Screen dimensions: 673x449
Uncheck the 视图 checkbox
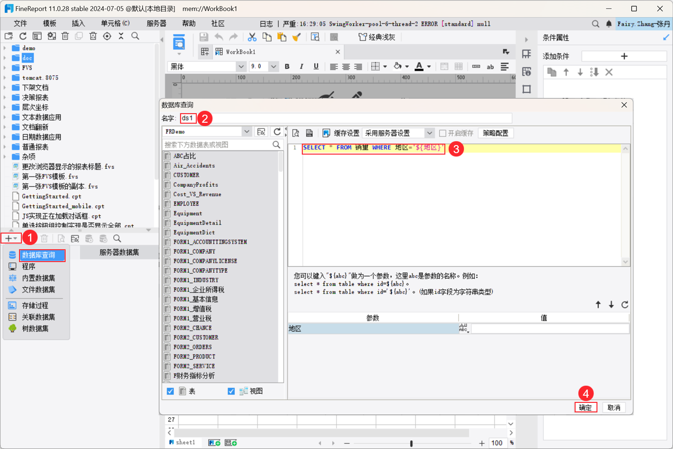tap(231, 391)
